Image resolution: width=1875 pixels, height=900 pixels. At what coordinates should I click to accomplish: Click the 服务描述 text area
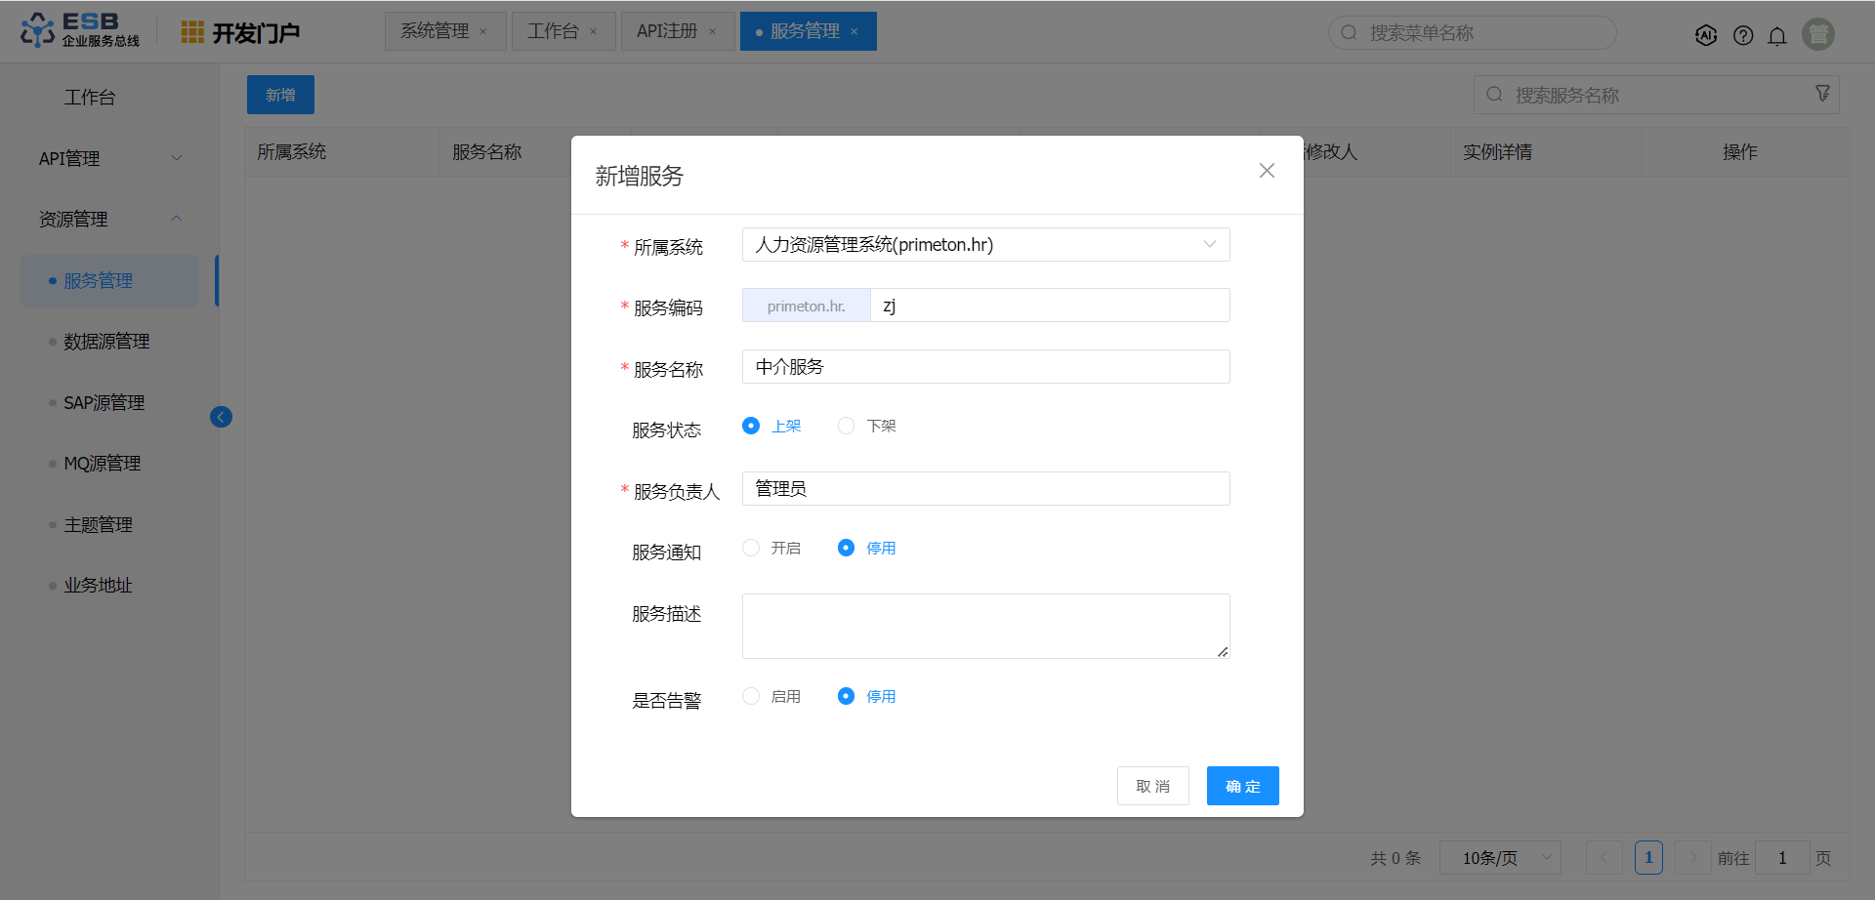tap(985, 626)
